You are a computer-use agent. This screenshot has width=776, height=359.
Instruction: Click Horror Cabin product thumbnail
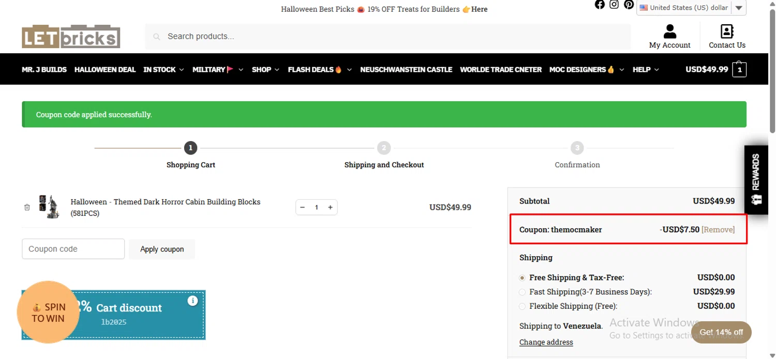(x=49, y=207)
